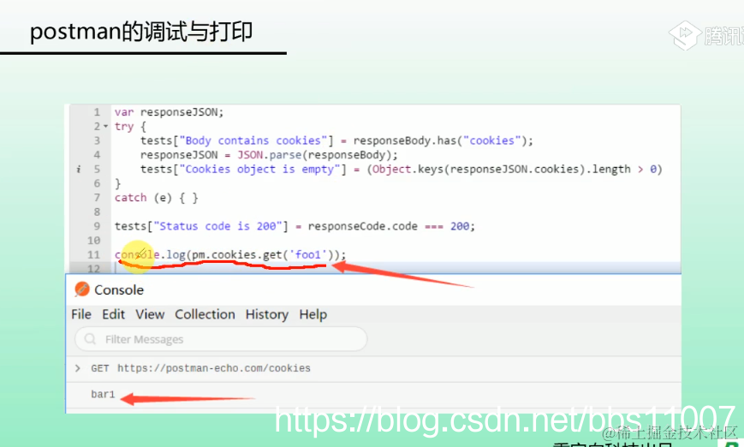Open the Edit menu in Console
The height and width of the screenshot is (447, 744).
[x=113, y=314]
